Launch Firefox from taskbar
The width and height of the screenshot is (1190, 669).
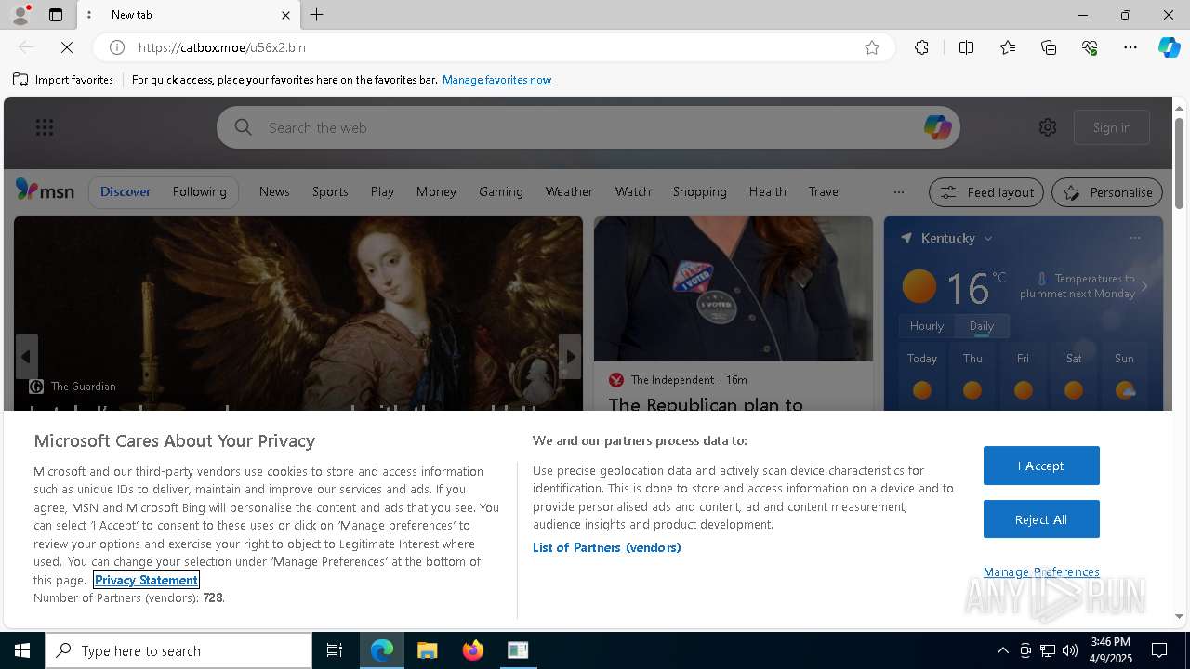[473, 650]
